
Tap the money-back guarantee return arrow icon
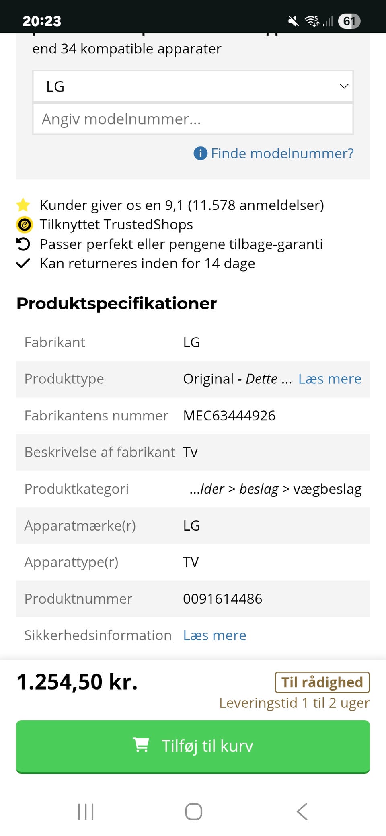(x=23, y=244)
